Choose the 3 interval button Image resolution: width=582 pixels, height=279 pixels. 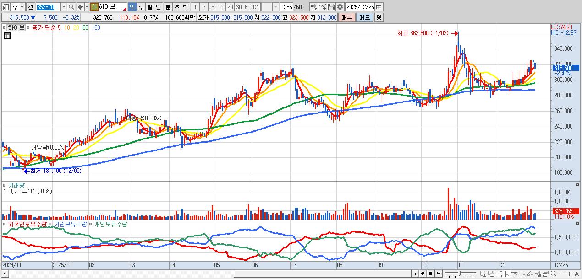(204, 7)
